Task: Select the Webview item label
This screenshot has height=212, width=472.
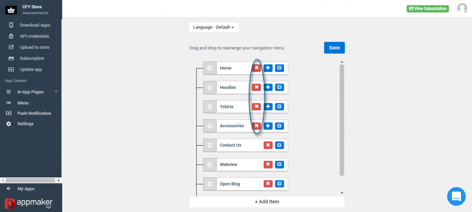Action: pyautogui.click(x=229, y=165)
